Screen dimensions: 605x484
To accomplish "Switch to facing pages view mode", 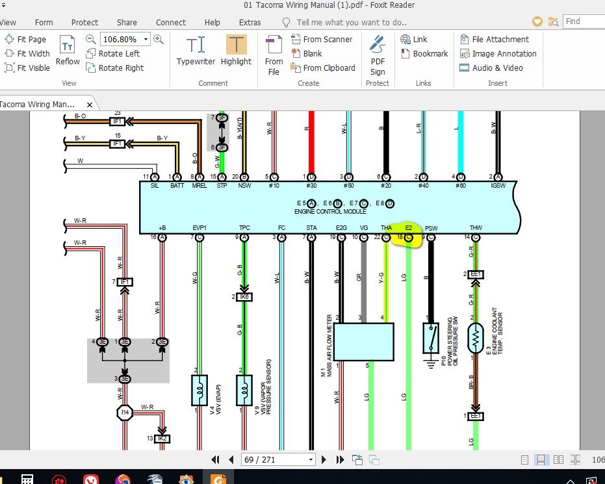I will pos(558,459).
